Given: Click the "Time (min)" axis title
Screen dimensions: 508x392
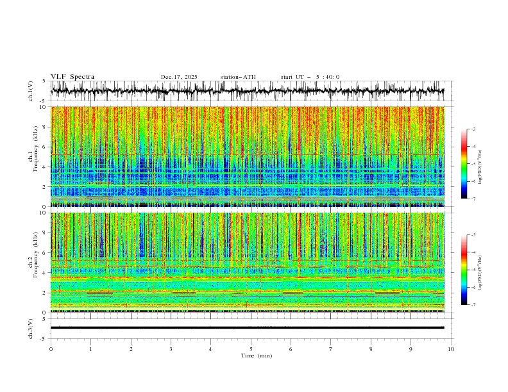Looking at the screenshot, I should [257, 355].
